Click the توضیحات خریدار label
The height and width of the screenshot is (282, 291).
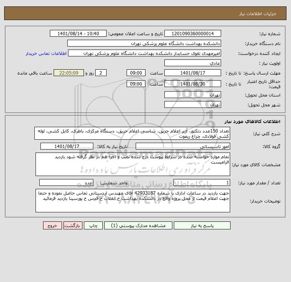coord(265,201)
